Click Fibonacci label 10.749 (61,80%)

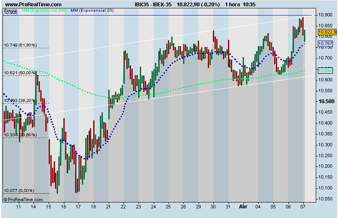[20, 45]
